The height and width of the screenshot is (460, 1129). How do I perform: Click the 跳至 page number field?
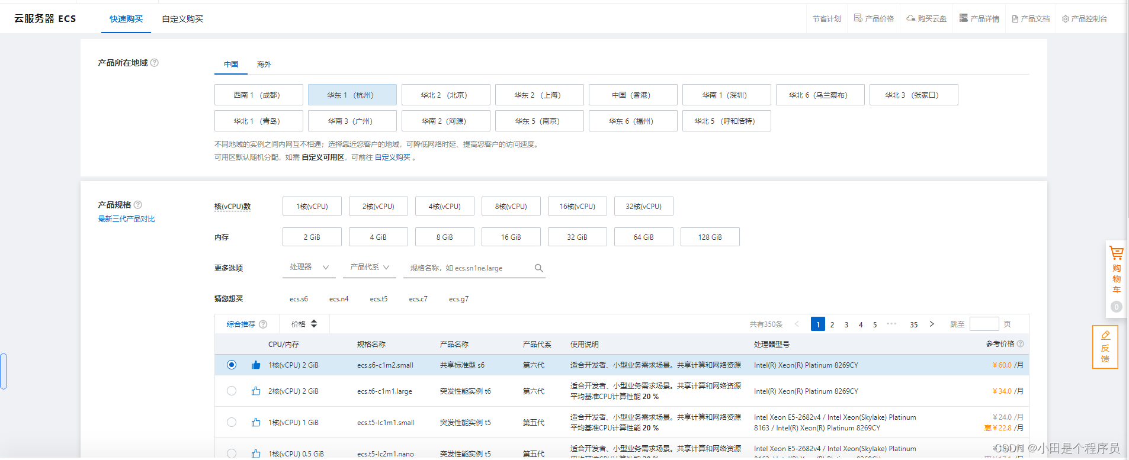pyautogui.click(x=984, y=324)
